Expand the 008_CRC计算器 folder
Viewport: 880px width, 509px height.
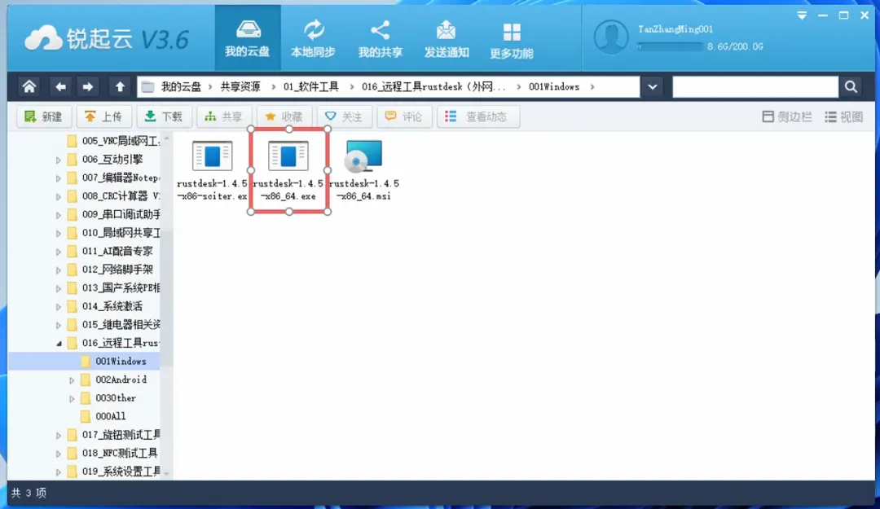pos(59,196)
